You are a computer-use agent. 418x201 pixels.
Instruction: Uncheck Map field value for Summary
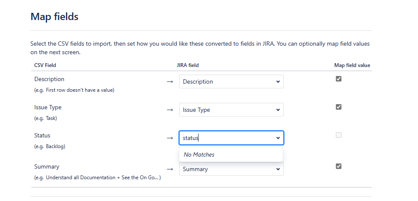click(x=338, y=166)
